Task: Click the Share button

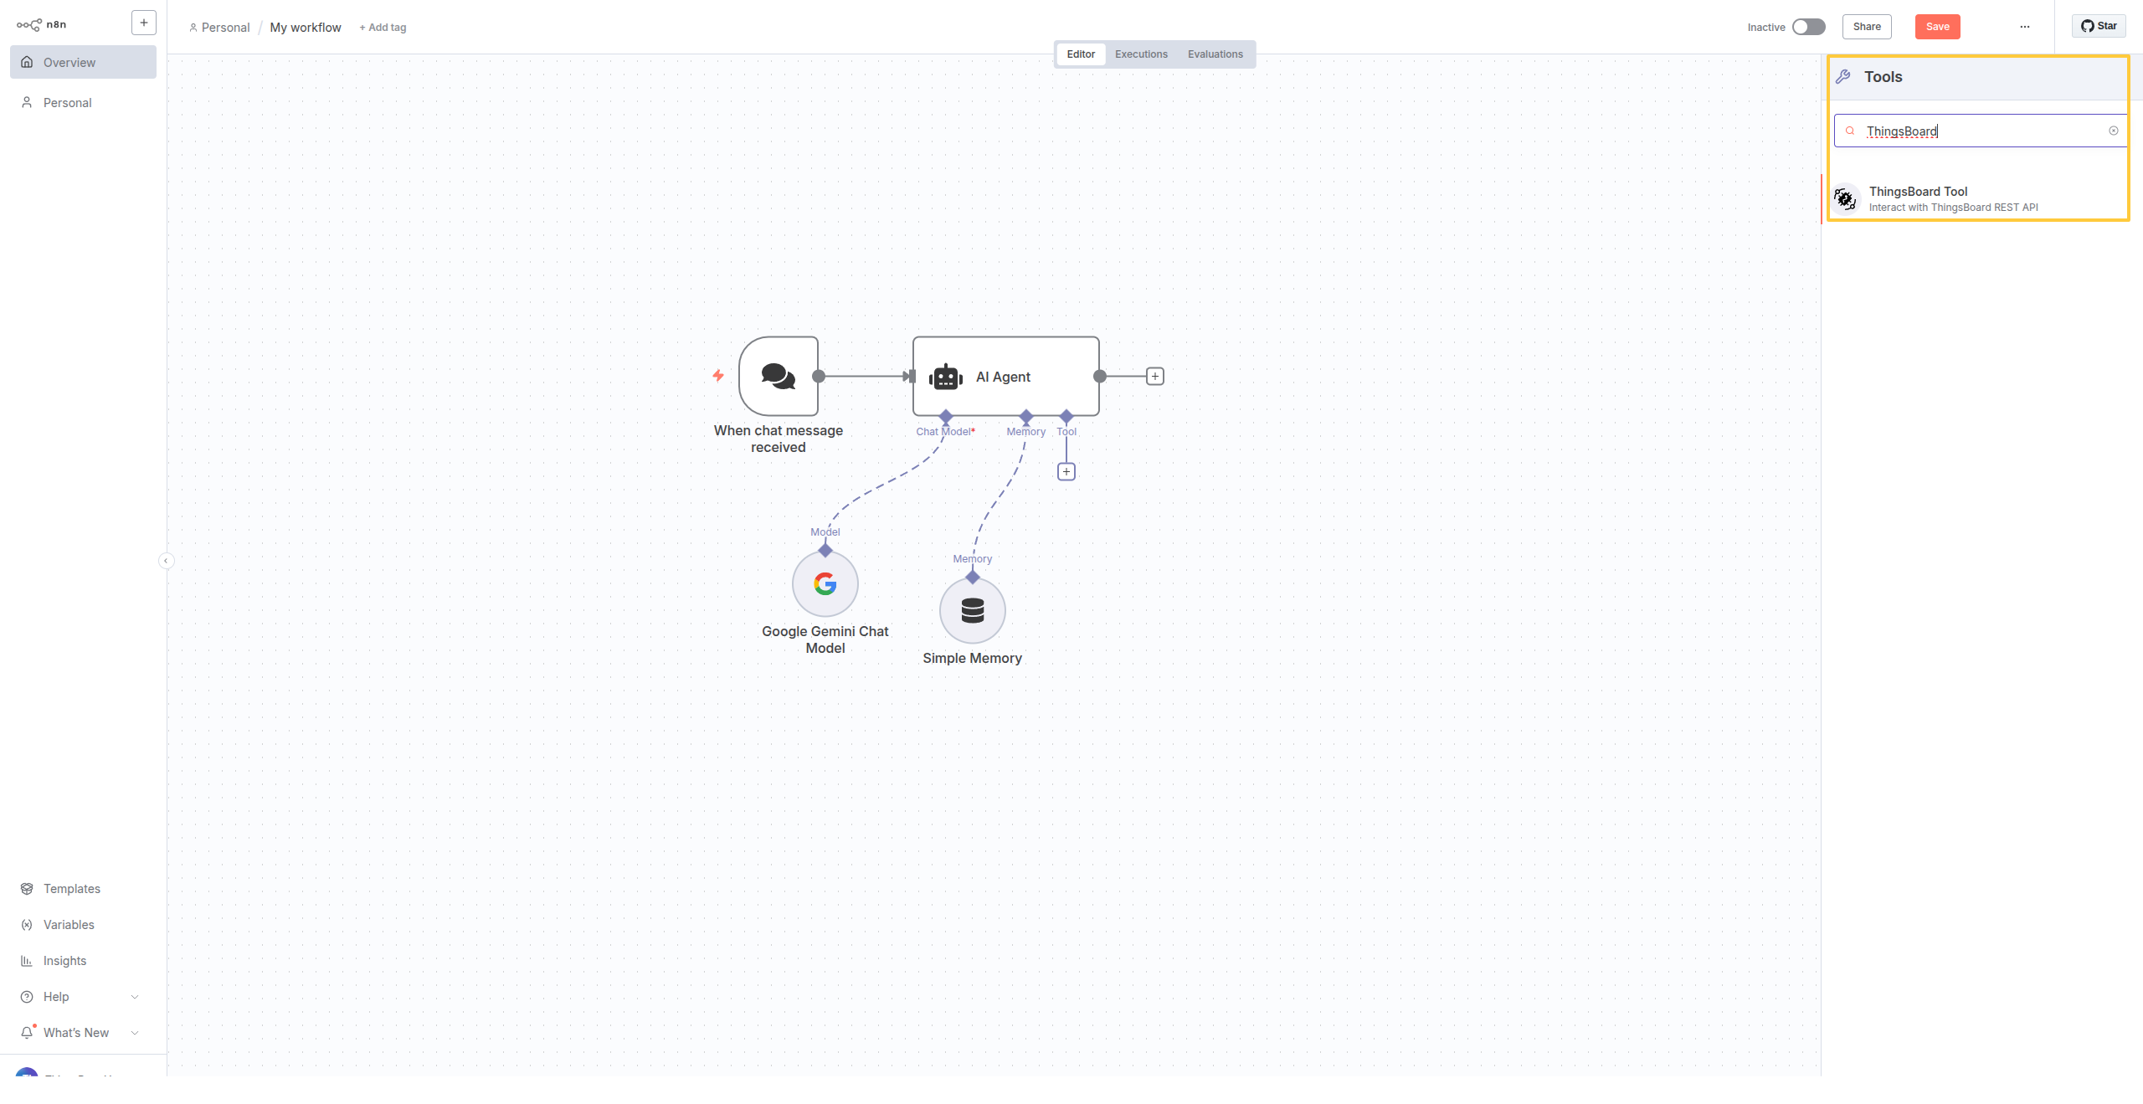Action: pos(1866,27)
